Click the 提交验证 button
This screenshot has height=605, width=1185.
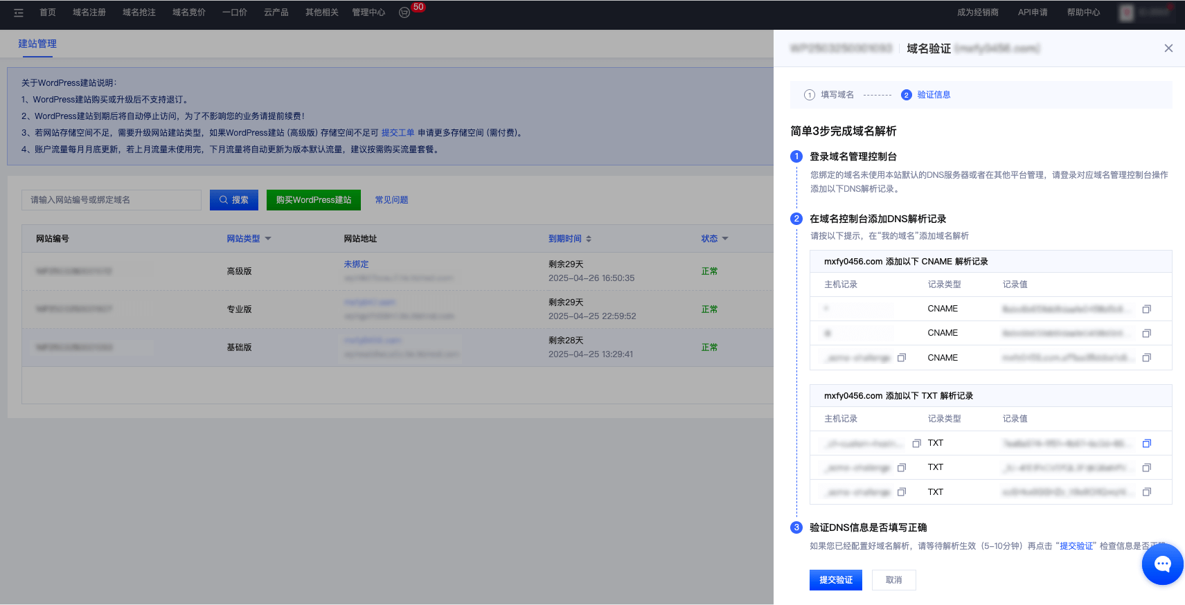click(x=835, y=580)
